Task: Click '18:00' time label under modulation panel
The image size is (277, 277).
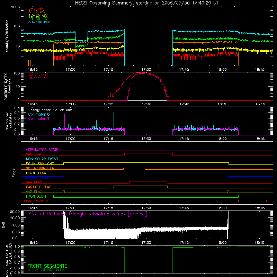Action: 222,139
